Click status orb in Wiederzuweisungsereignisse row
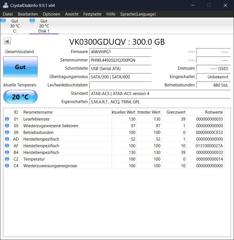Image resolution: width=234 pixels, height=240 pixels. point(7,166)
